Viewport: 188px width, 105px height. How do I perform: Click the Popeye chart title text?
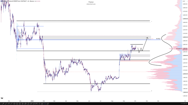[x=91, y=2]
